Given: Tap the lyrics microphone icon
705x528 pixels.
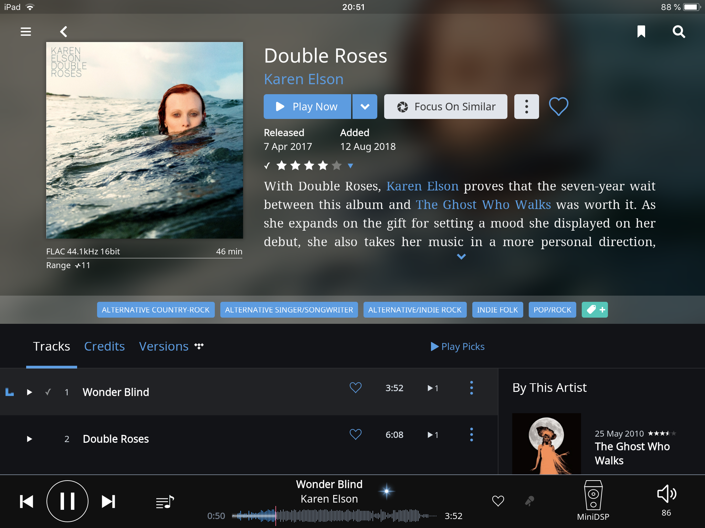Looking at the screenshot, I should pyautogui.click(x=529, y=501).
